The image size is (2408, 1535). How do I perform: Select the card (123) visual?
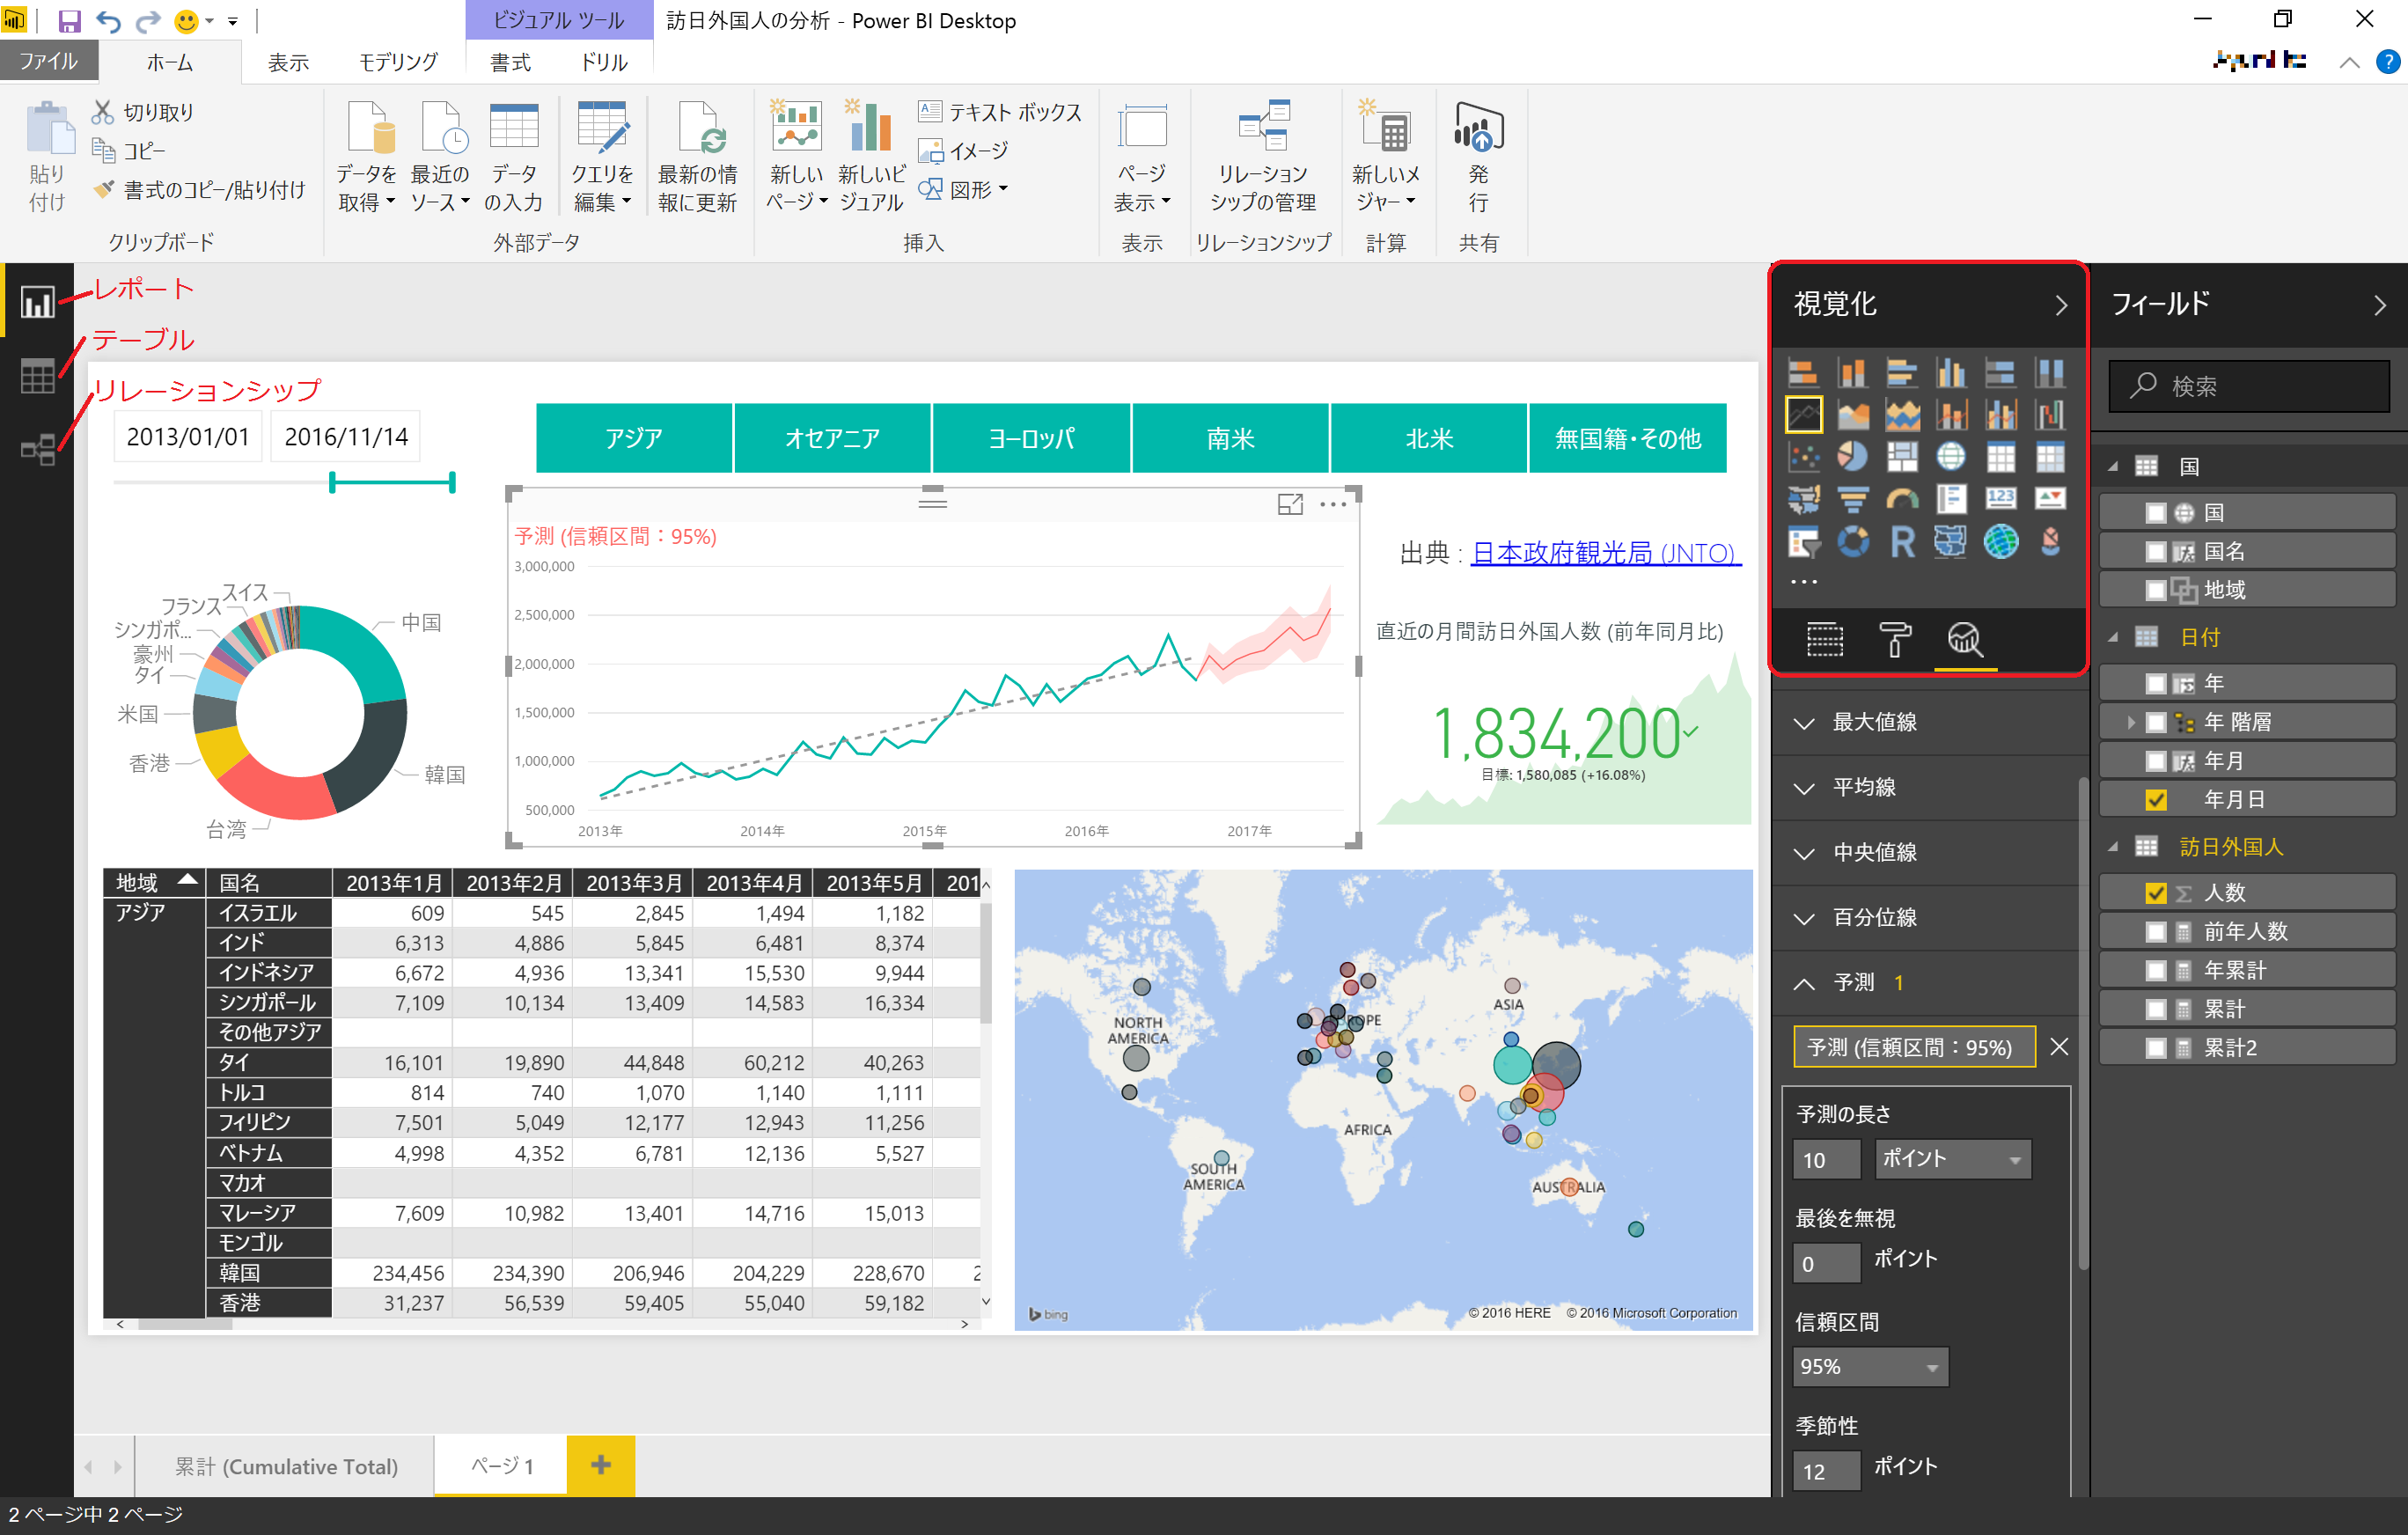[2000, 498]
